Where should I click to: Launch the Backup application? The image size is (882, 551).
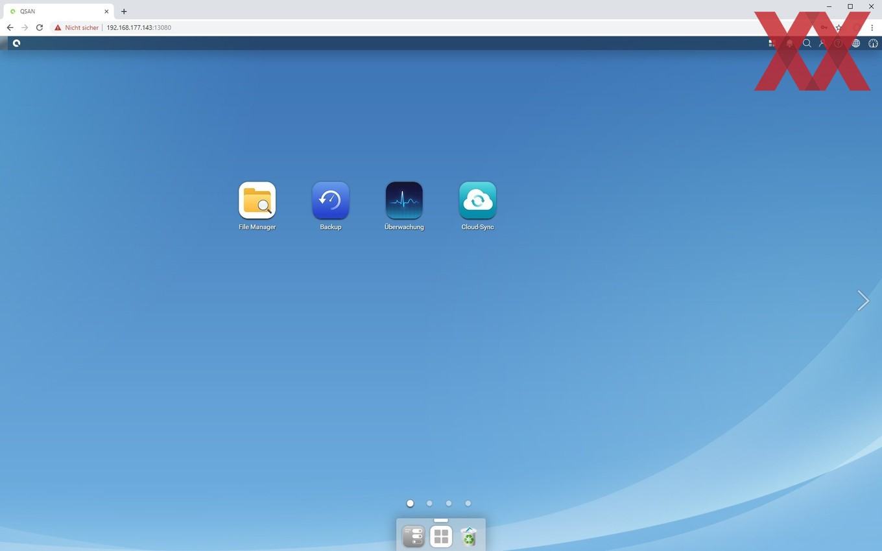[x=331, y=200]
